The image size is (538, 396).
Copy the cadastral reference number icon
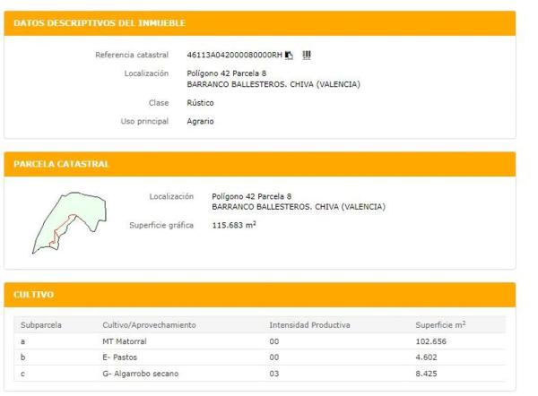[x=289, y=56]
